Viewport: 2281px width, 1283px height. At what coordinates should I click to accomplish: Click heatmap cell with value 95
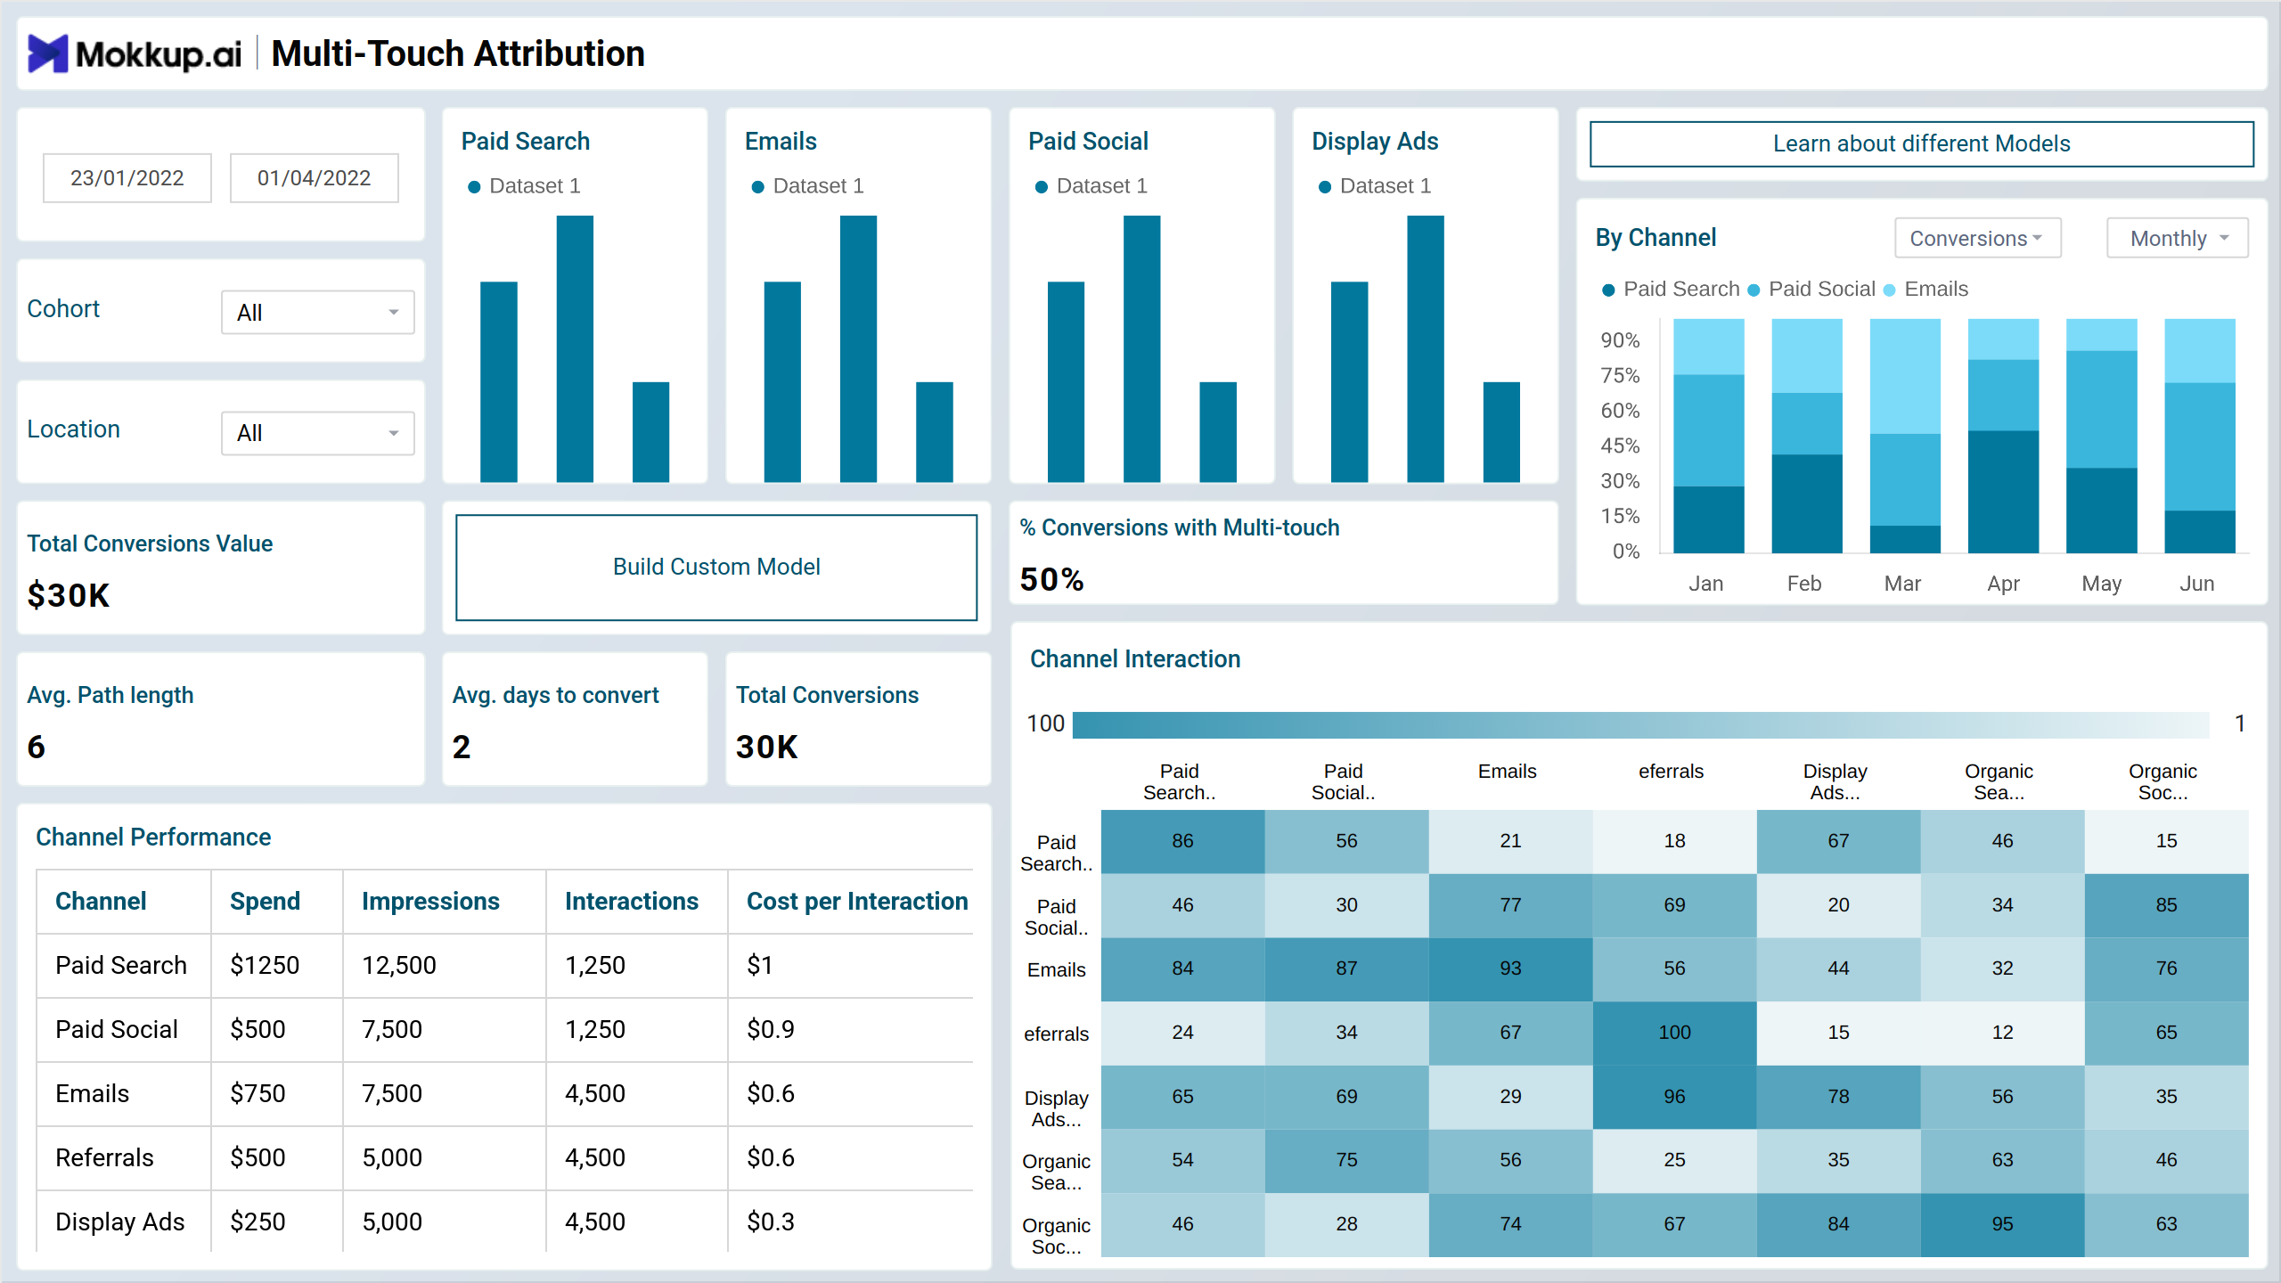2002,1225
